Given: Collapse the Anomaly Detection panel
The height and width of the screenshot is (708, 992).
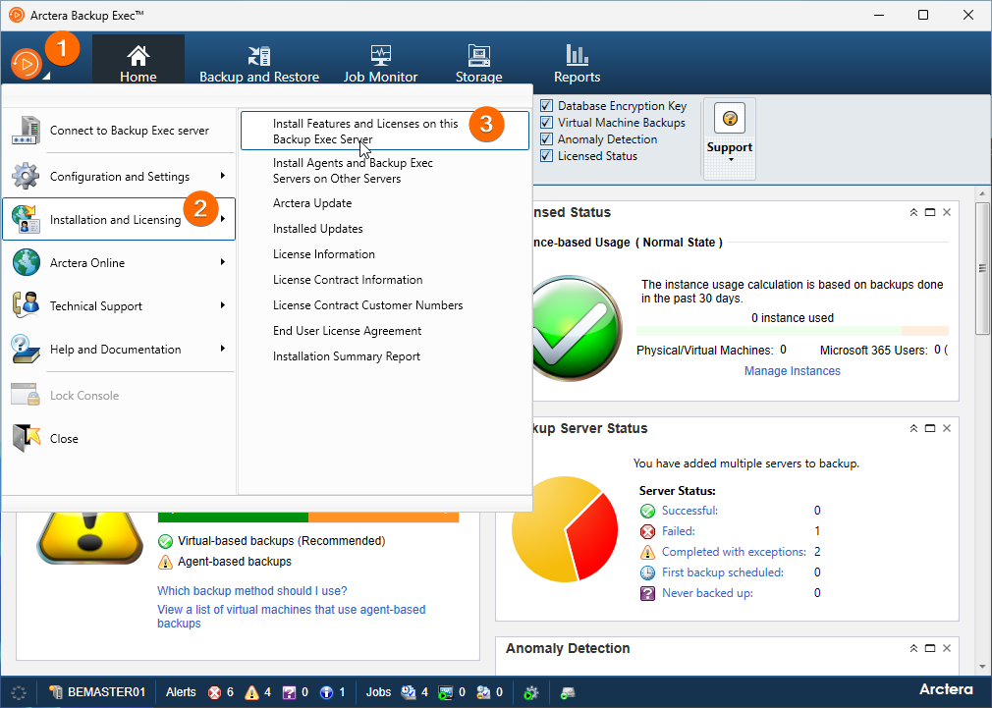Looking at the screenshot, I should pos(913,648).
